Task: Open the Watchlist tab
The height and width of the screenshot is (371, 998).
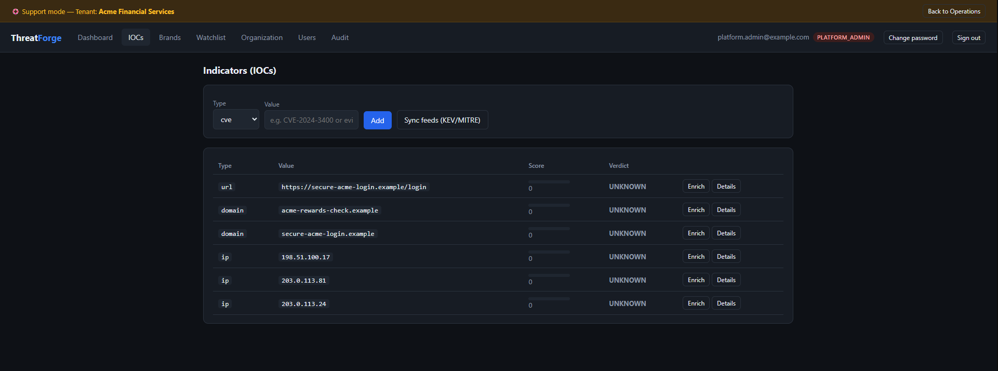Action: (x=211, y=37)
